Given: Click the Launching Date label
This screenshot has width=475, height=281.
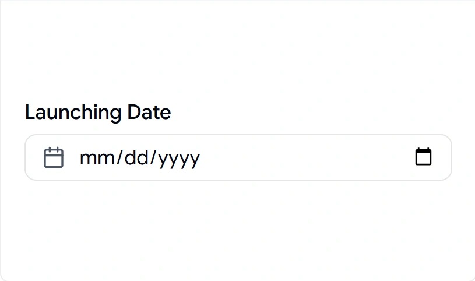Looking at the screenshot, I should (98, 112).
